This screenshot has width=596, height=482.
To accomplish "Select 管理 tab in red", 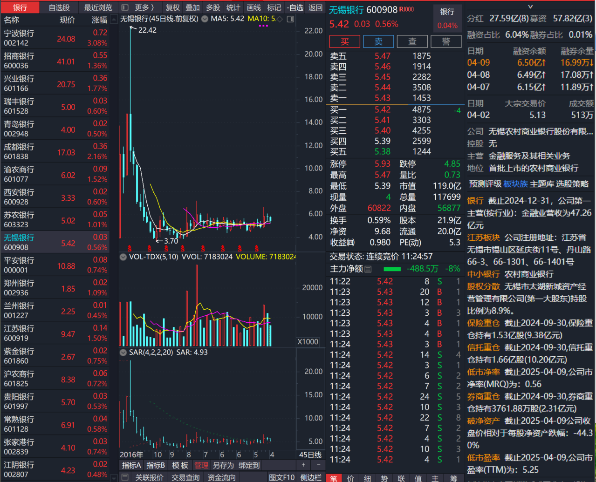I will pyautogui.click(x=201, y=465).
